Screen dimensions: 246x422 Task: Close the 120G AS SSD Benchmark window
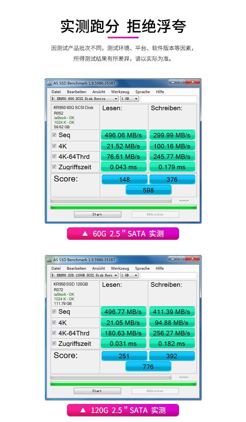click(192, 258)
